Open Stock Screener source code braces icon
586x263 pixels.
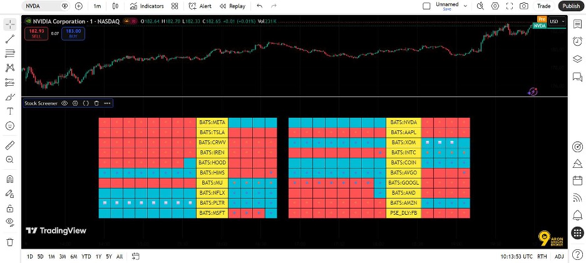tap(86, 103)
